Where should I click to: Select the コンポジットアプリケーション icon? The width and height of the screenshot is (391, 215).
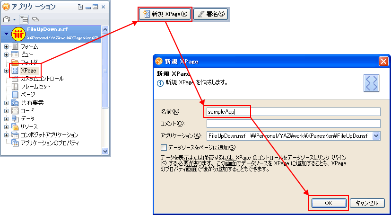(x=15, y=135)
